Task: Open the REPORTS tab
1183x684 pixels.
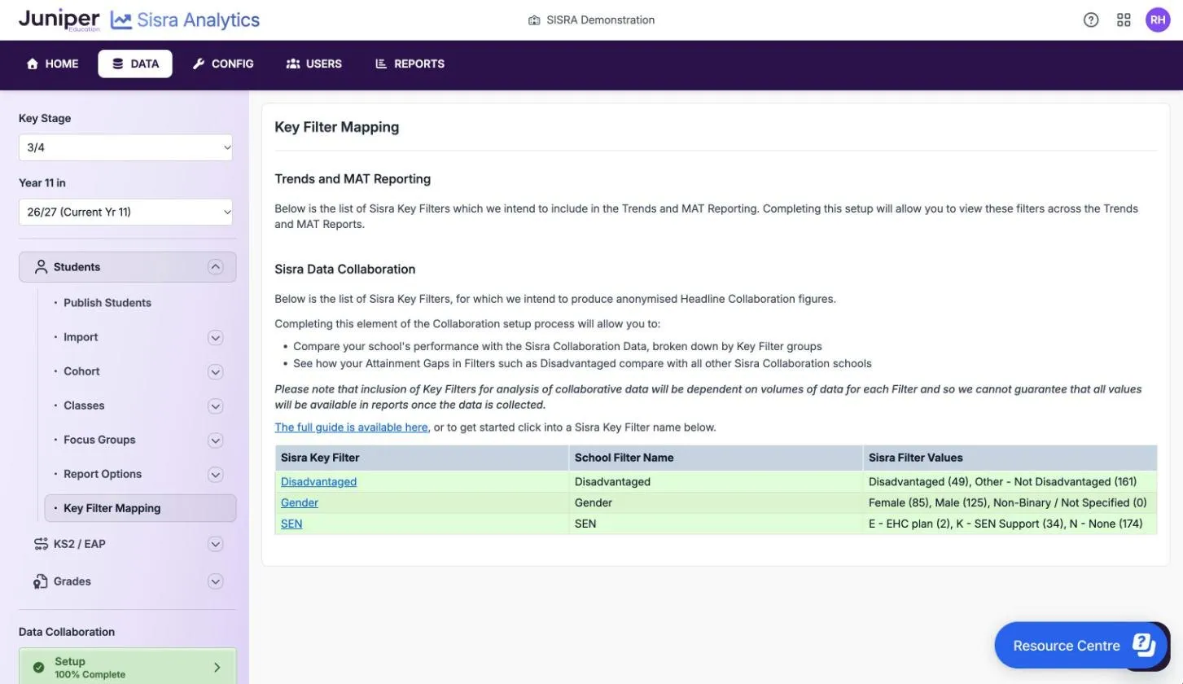Action: click(410, 64)
